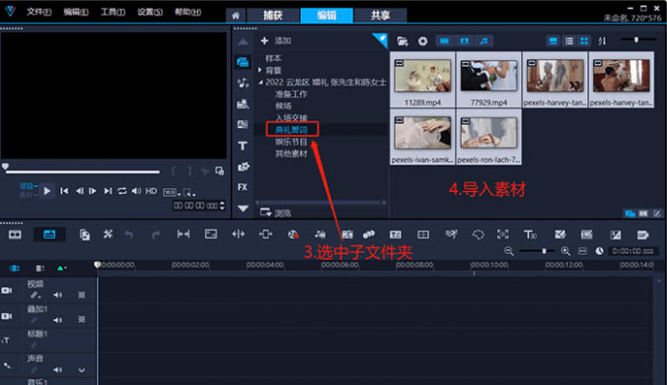667x385 pixels.
Task: Zoom in the timeline
Action: click(565, 251)
